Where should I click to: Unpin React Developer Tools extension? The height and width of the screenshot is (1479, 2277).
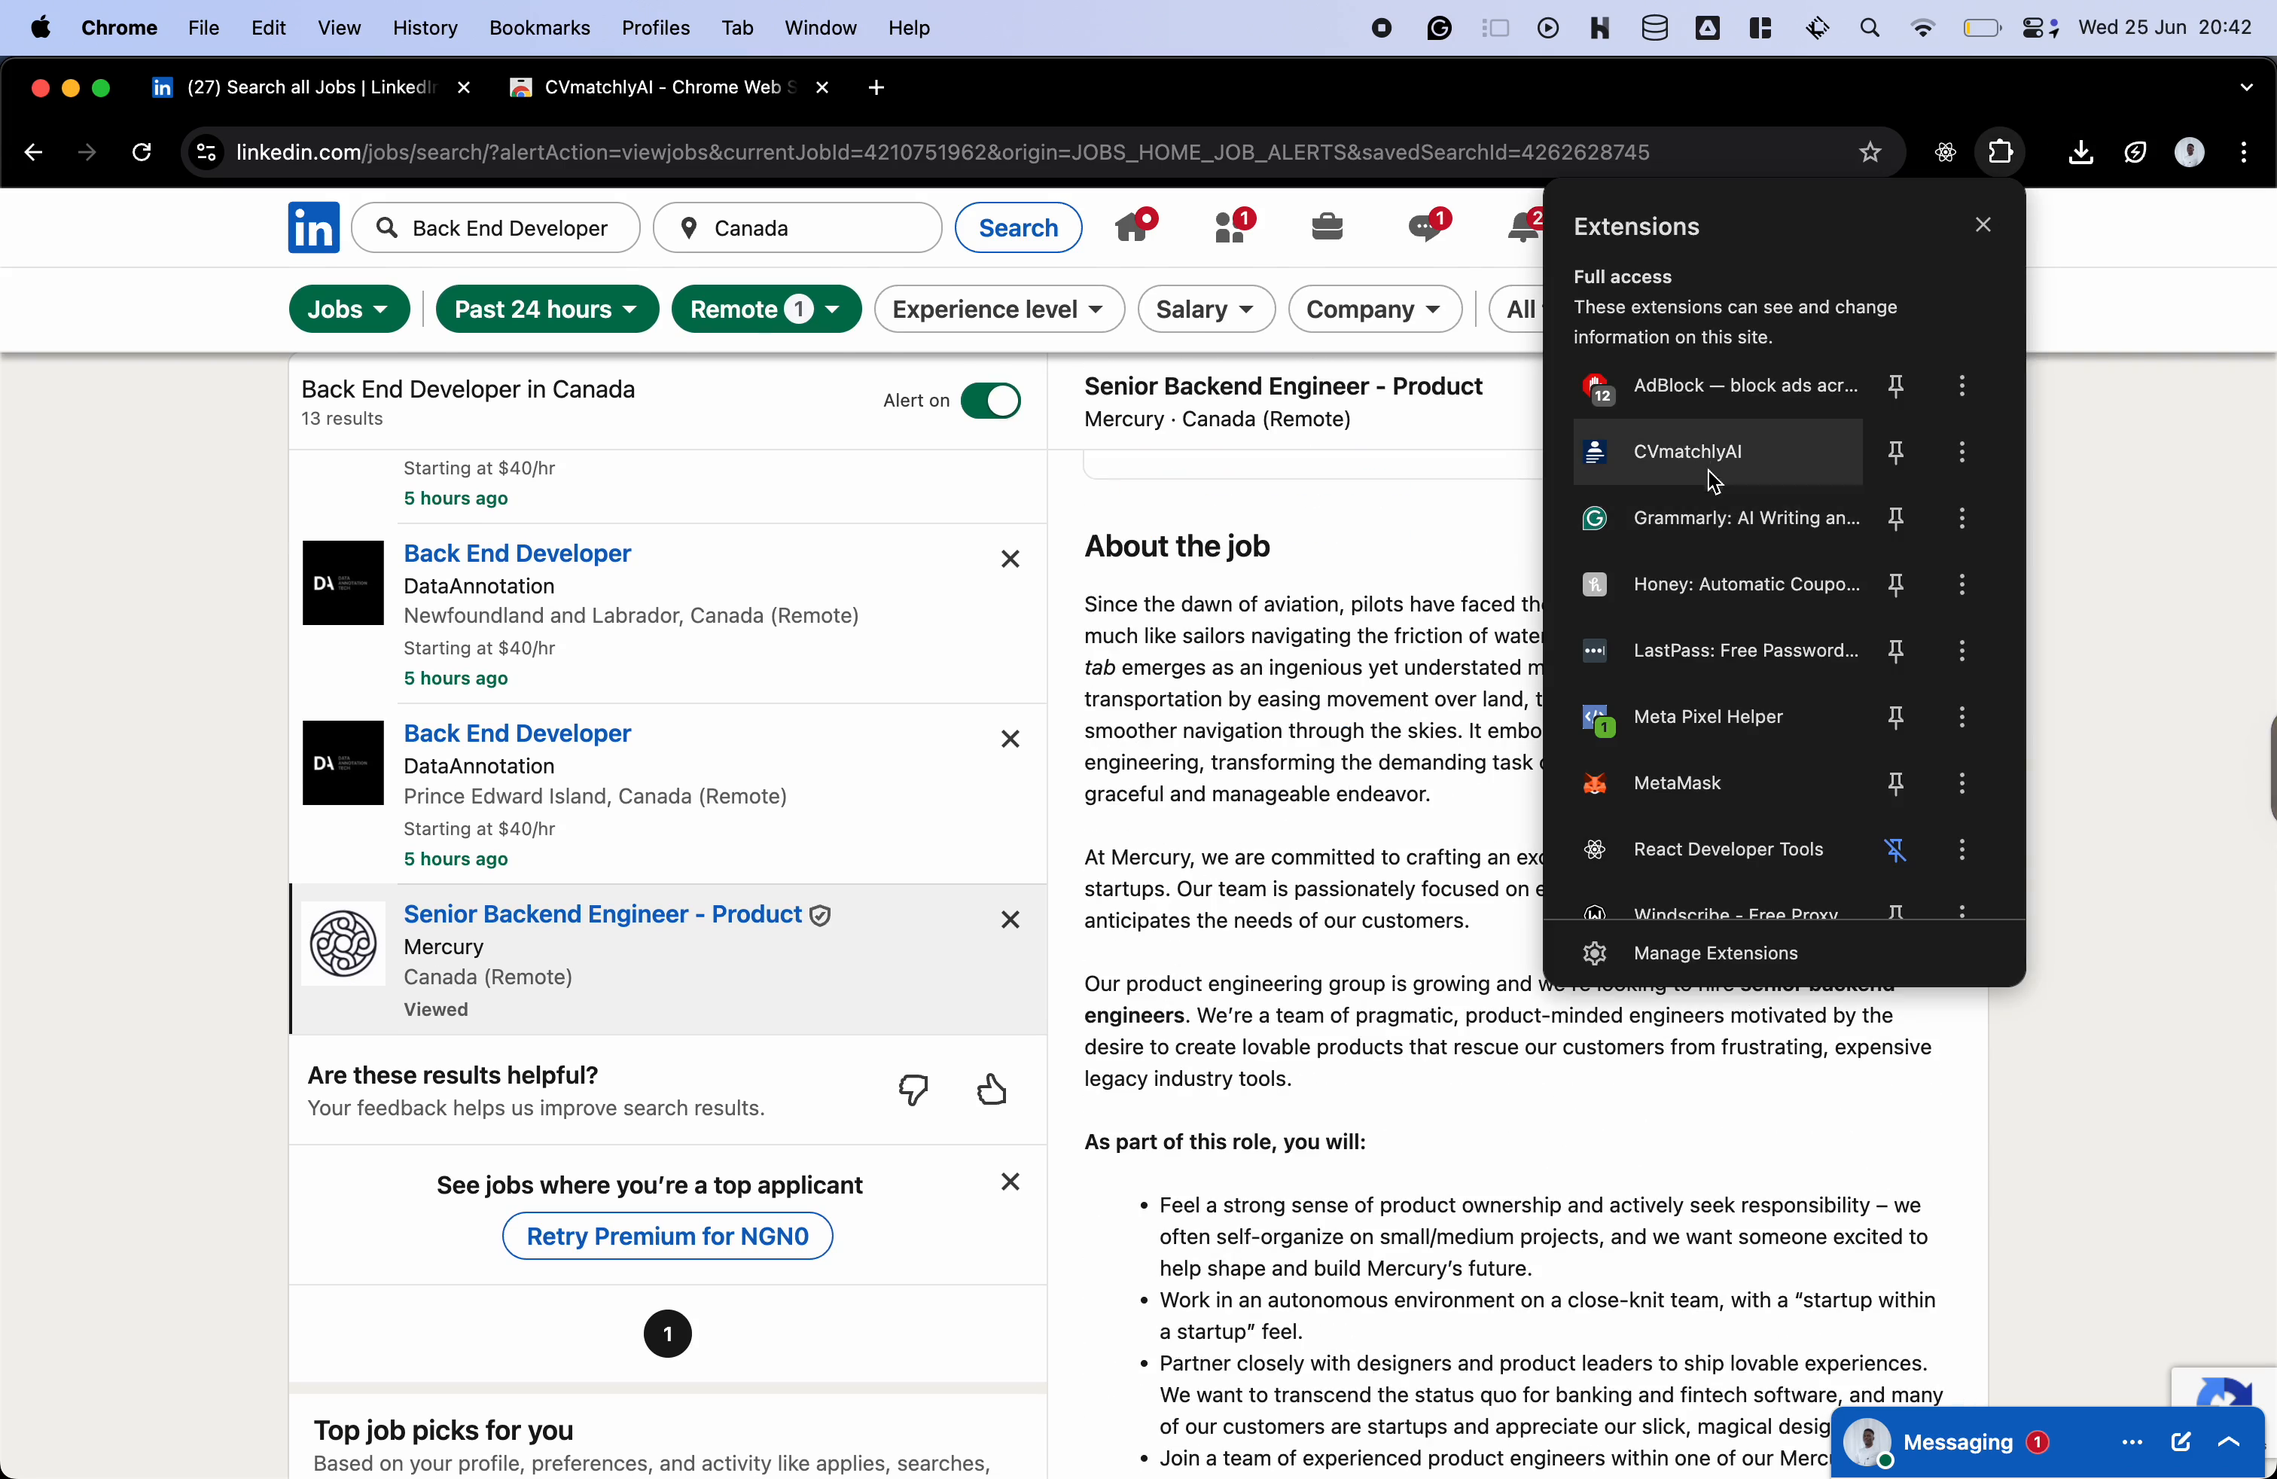point(1895,849)
